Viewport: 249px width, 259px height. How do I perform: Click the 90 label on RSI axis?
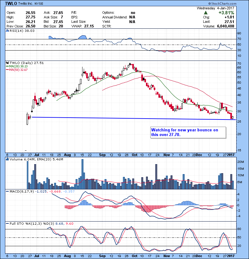tap(239, 33)
